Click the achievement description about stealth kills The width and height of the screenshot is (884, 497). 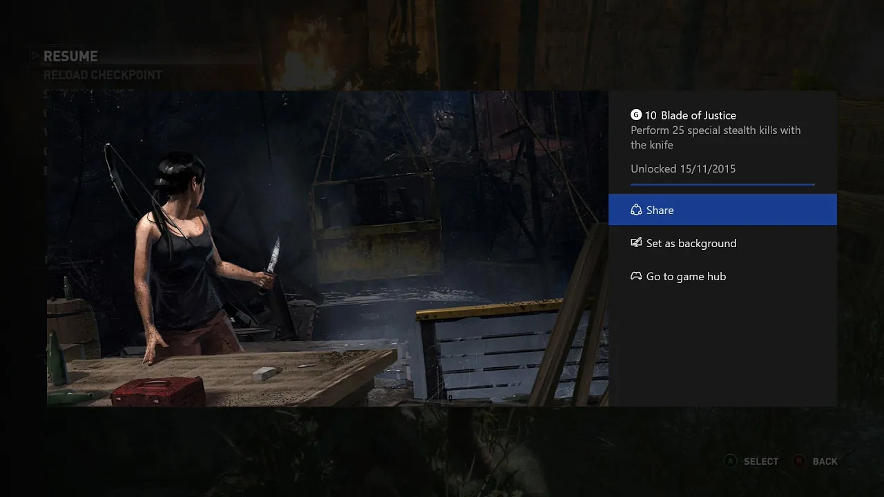click(715, 137)
